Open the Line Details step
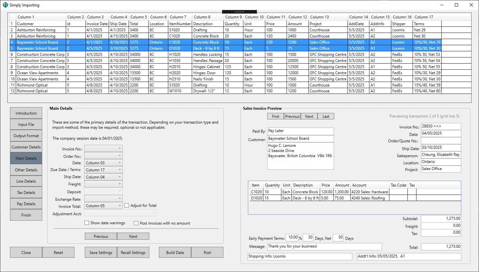479x272 pixels. click(x=26, y=181)
